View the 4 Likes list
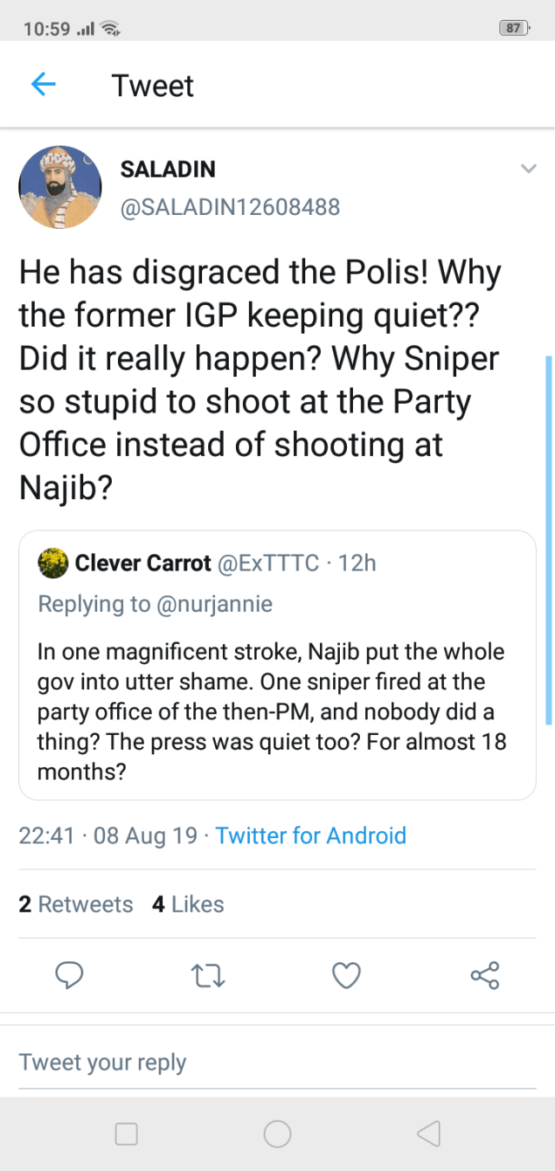 [x=187, y=904]
